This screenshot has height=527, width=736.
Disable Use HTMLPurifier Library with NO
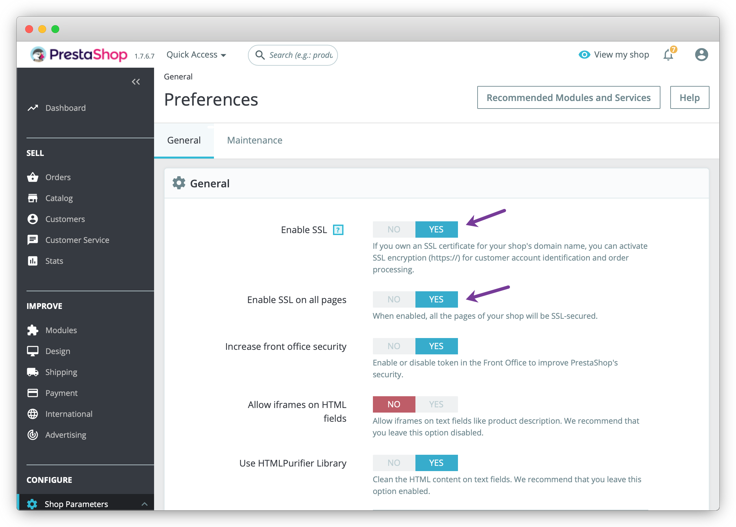(x=394, y=463)
